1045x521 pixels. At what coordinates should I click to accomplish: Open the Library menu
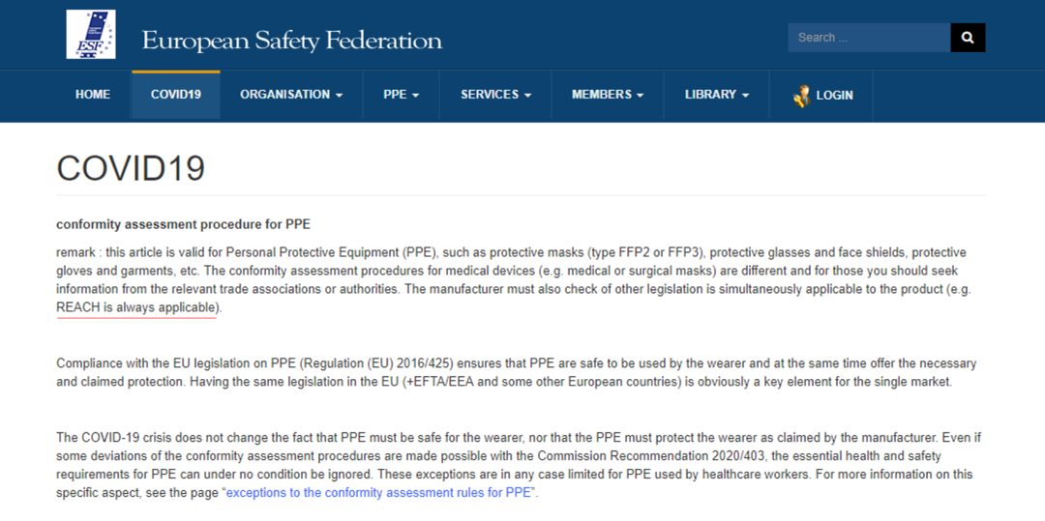pyautogui.click(x=710, y=95)
